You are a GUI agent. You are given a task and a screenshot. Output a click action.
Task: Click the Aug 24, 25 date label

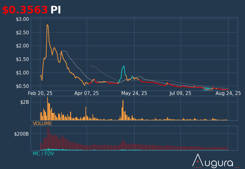click(228, 93)
